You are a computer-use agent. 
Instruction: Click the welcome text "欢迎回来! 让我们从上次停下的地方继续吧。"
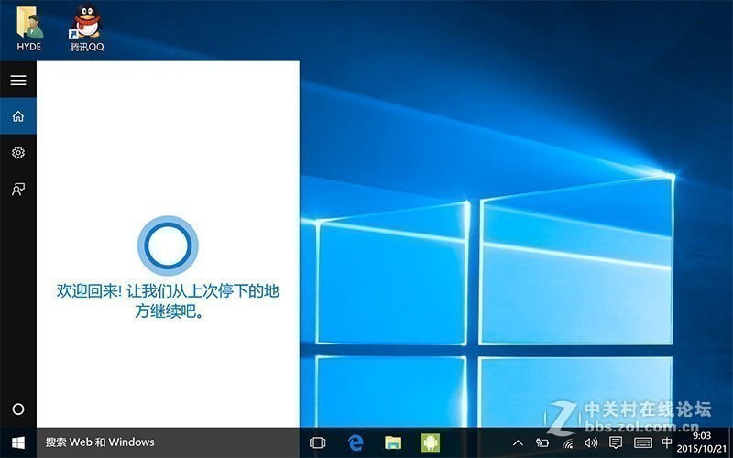point(168,301)
